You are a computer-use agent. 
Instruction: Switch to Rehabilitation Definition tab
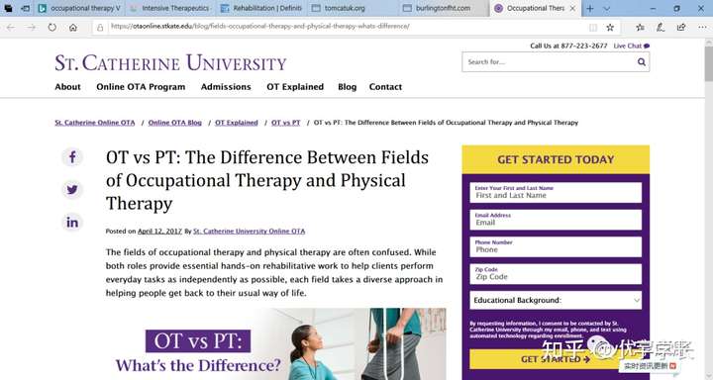click(261, 8)
